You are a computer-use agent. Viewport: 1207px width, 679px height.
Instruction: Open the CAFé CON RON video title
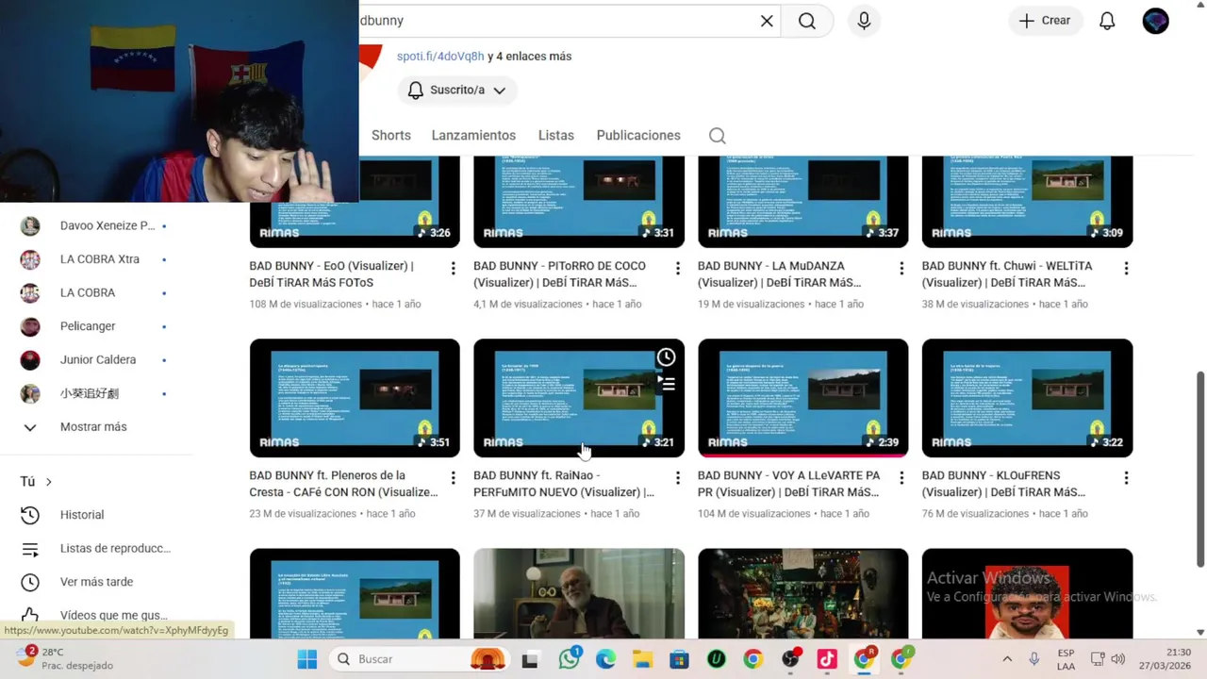pyautogui.click(x=343, y=484)
